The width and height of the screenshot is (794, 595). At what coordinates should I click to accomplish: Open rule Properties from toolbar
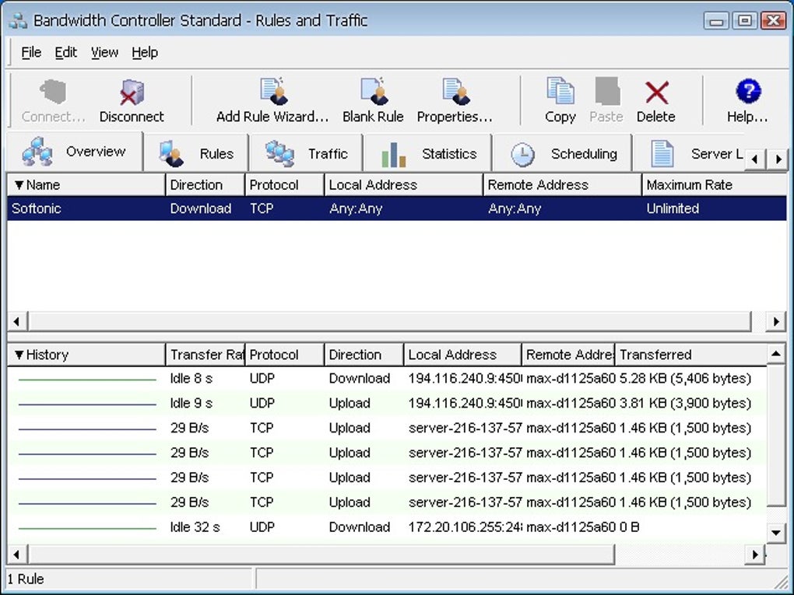[x=455, y=101]
